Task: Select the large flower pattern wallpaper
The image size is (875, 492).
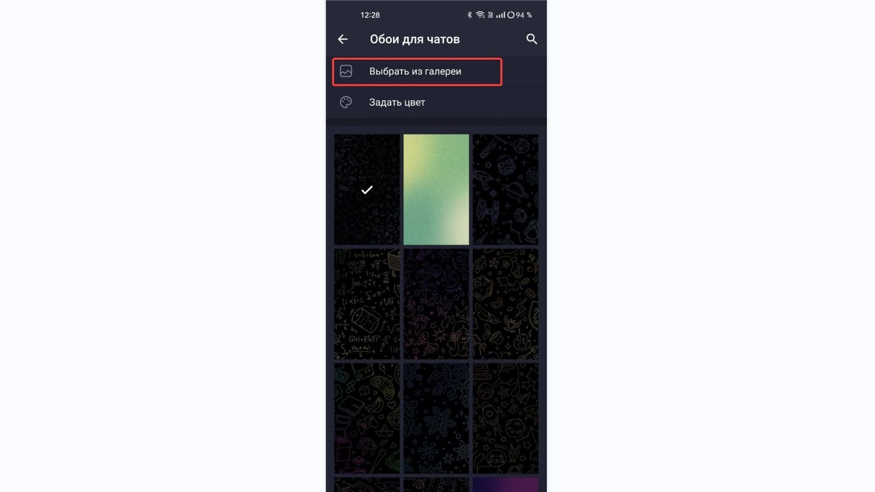Action: [436, 419]
